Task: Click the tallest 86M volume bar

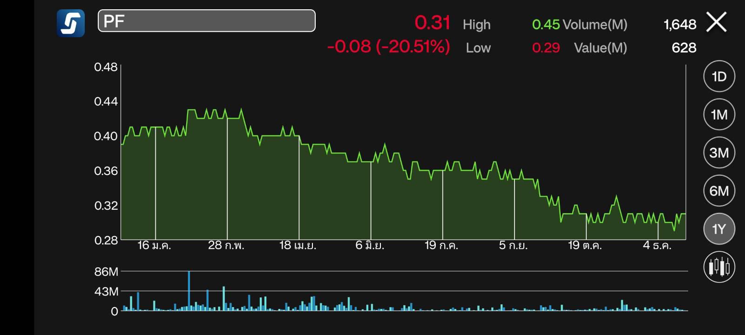Action: point(189,291)
